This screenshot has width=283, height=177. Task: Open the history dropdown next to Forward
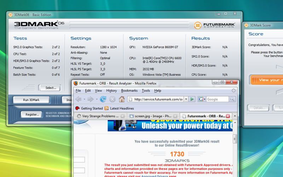pyautogui.click(x=97, y=99)
